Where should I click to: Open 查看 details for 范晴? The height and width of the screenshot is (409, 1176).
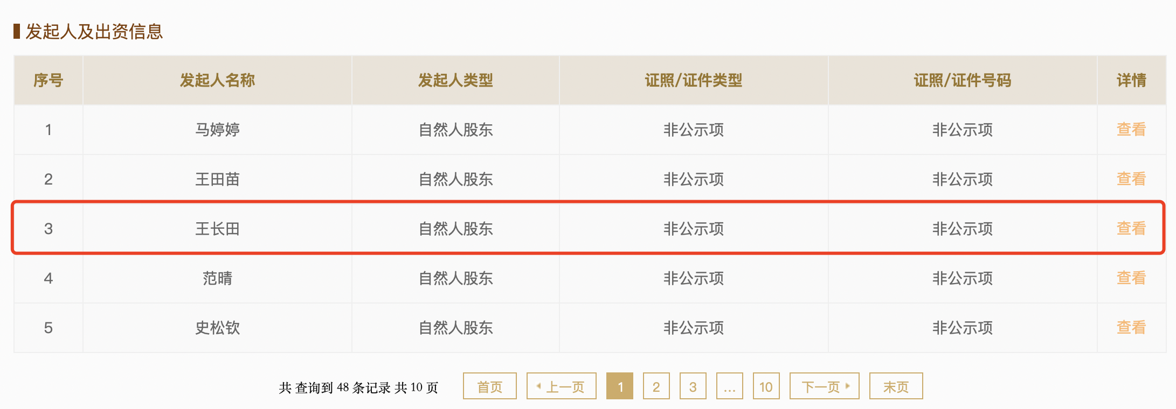(x=1131, y=278)
